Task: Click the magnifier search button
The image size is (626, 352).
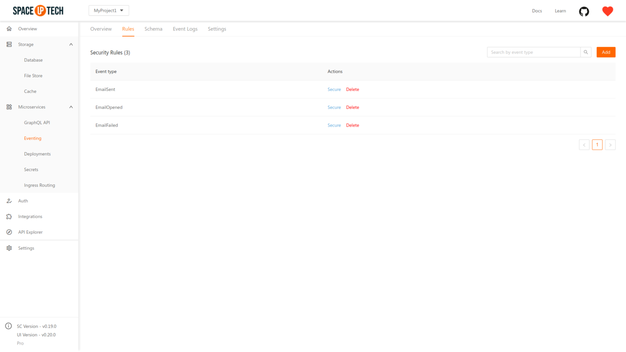Action: point(586,52)
